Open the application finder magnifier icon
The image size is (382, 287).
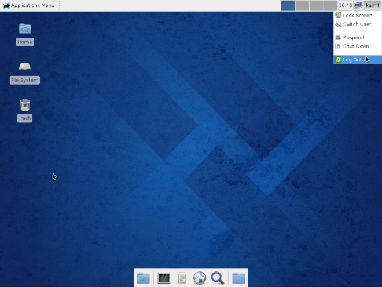(217, 278)
